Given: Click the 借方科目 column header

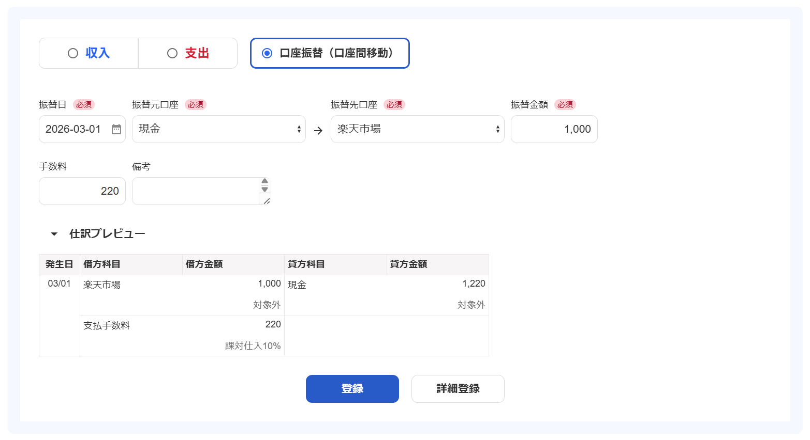Looking at the screenshot, I should coord(131,264).
